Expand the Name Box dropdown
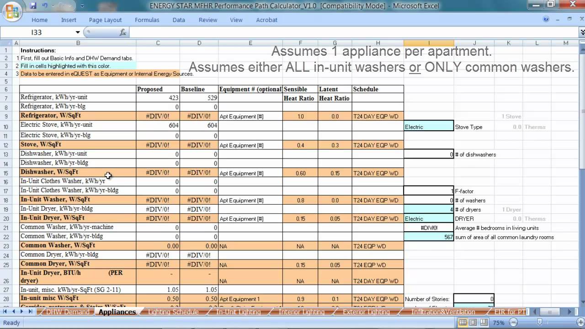 coord(78,32)
